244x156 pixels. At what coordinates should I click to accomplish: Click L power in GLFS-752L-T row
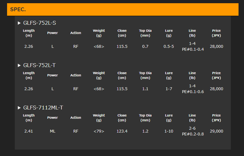[53, 89]
